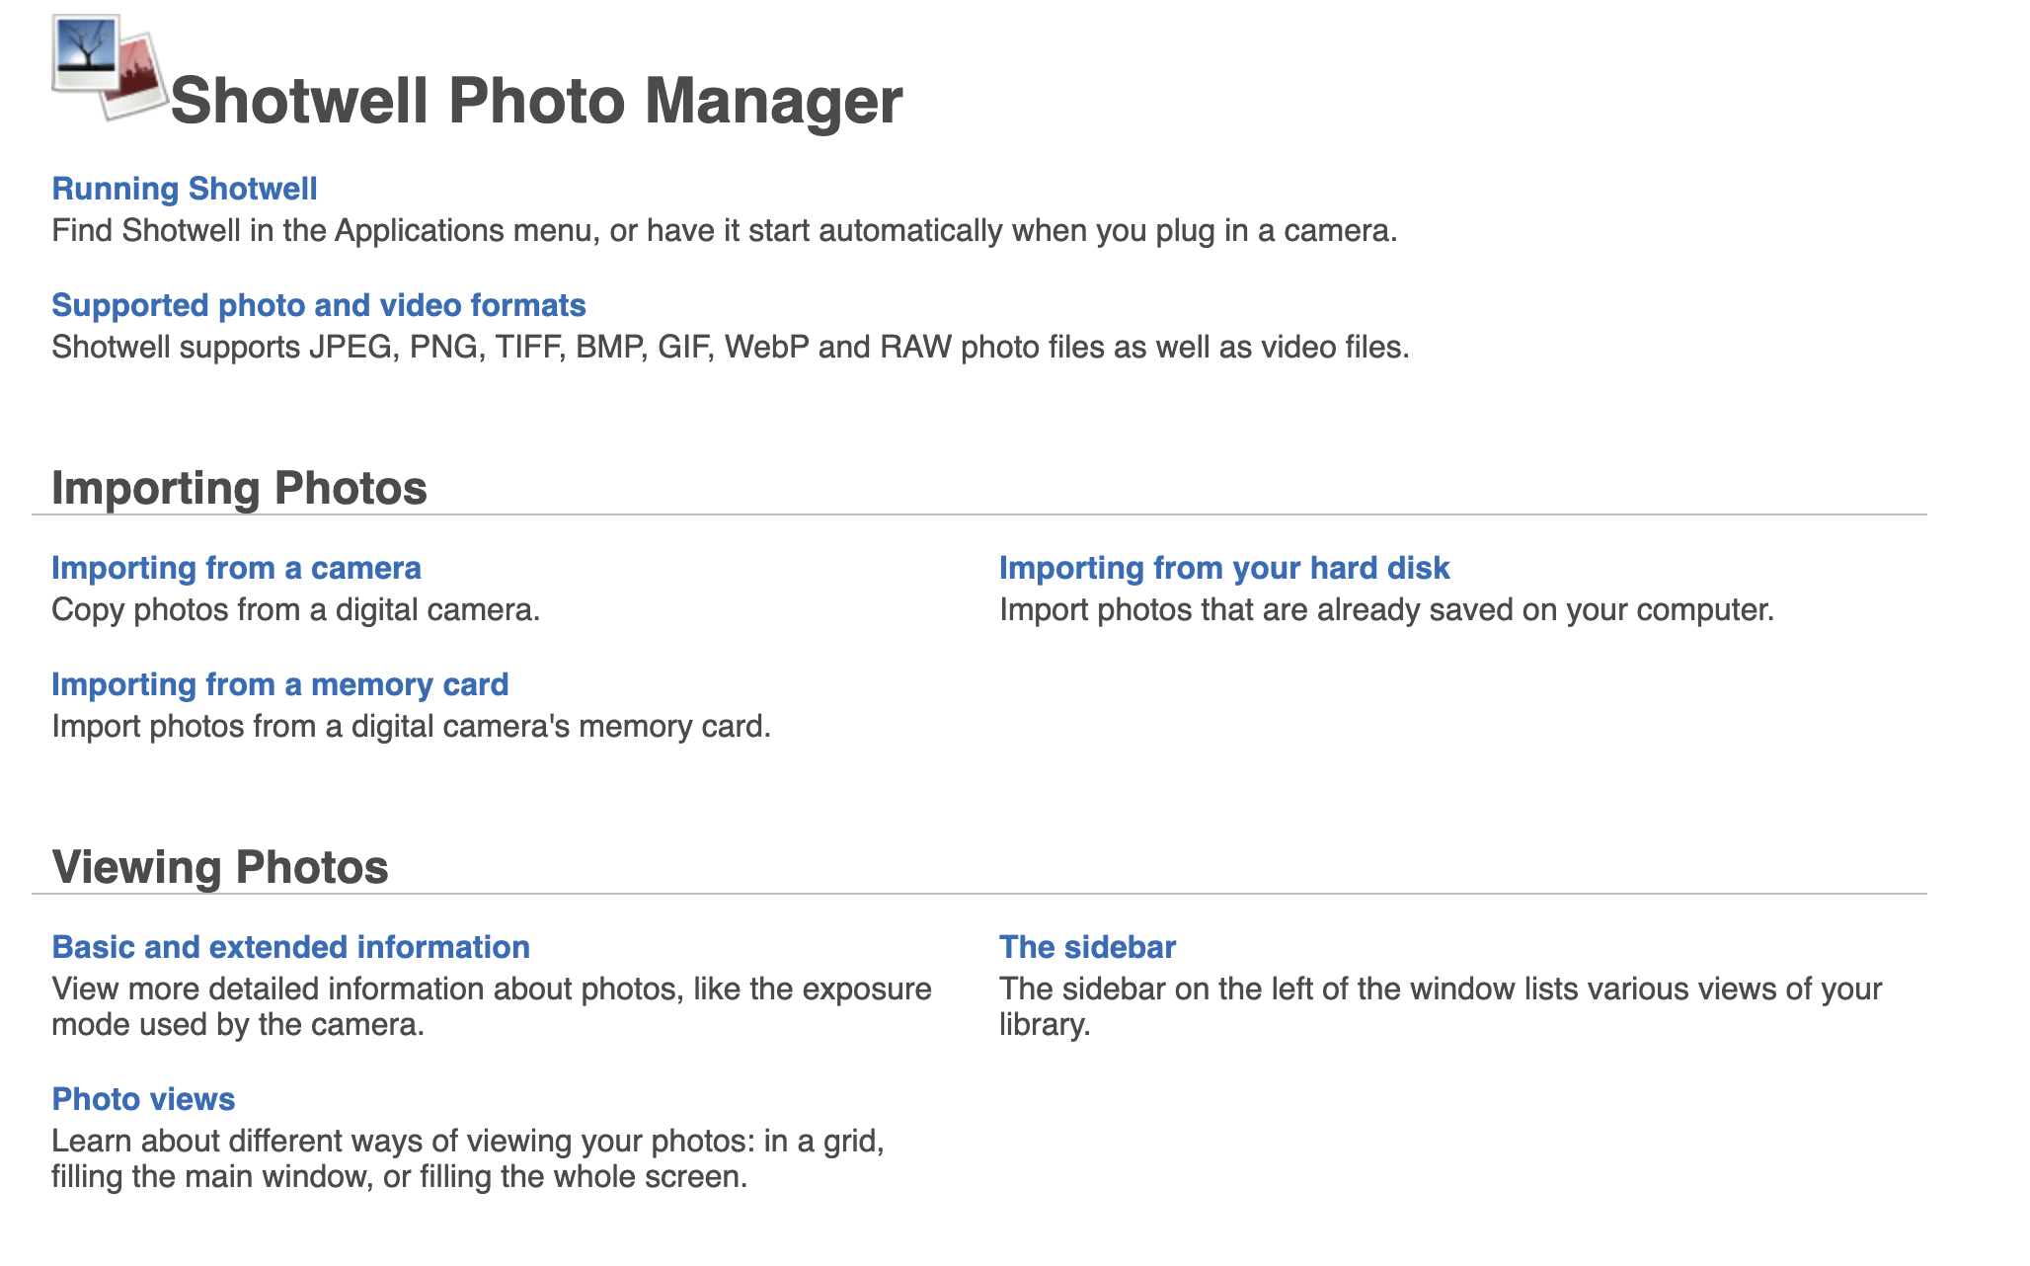Click 'Learn about different ways of viewing' text
This screenshot has width=2030, height=1266.
click(467, 1142)
